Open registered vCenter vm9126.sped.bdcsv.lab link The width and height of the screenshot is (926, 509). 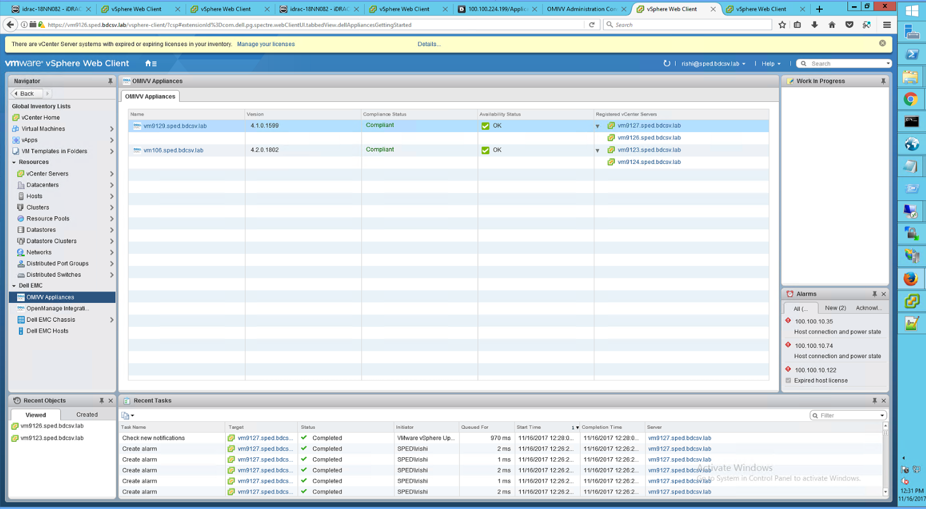pyautogui.click(x=649, y=138)
